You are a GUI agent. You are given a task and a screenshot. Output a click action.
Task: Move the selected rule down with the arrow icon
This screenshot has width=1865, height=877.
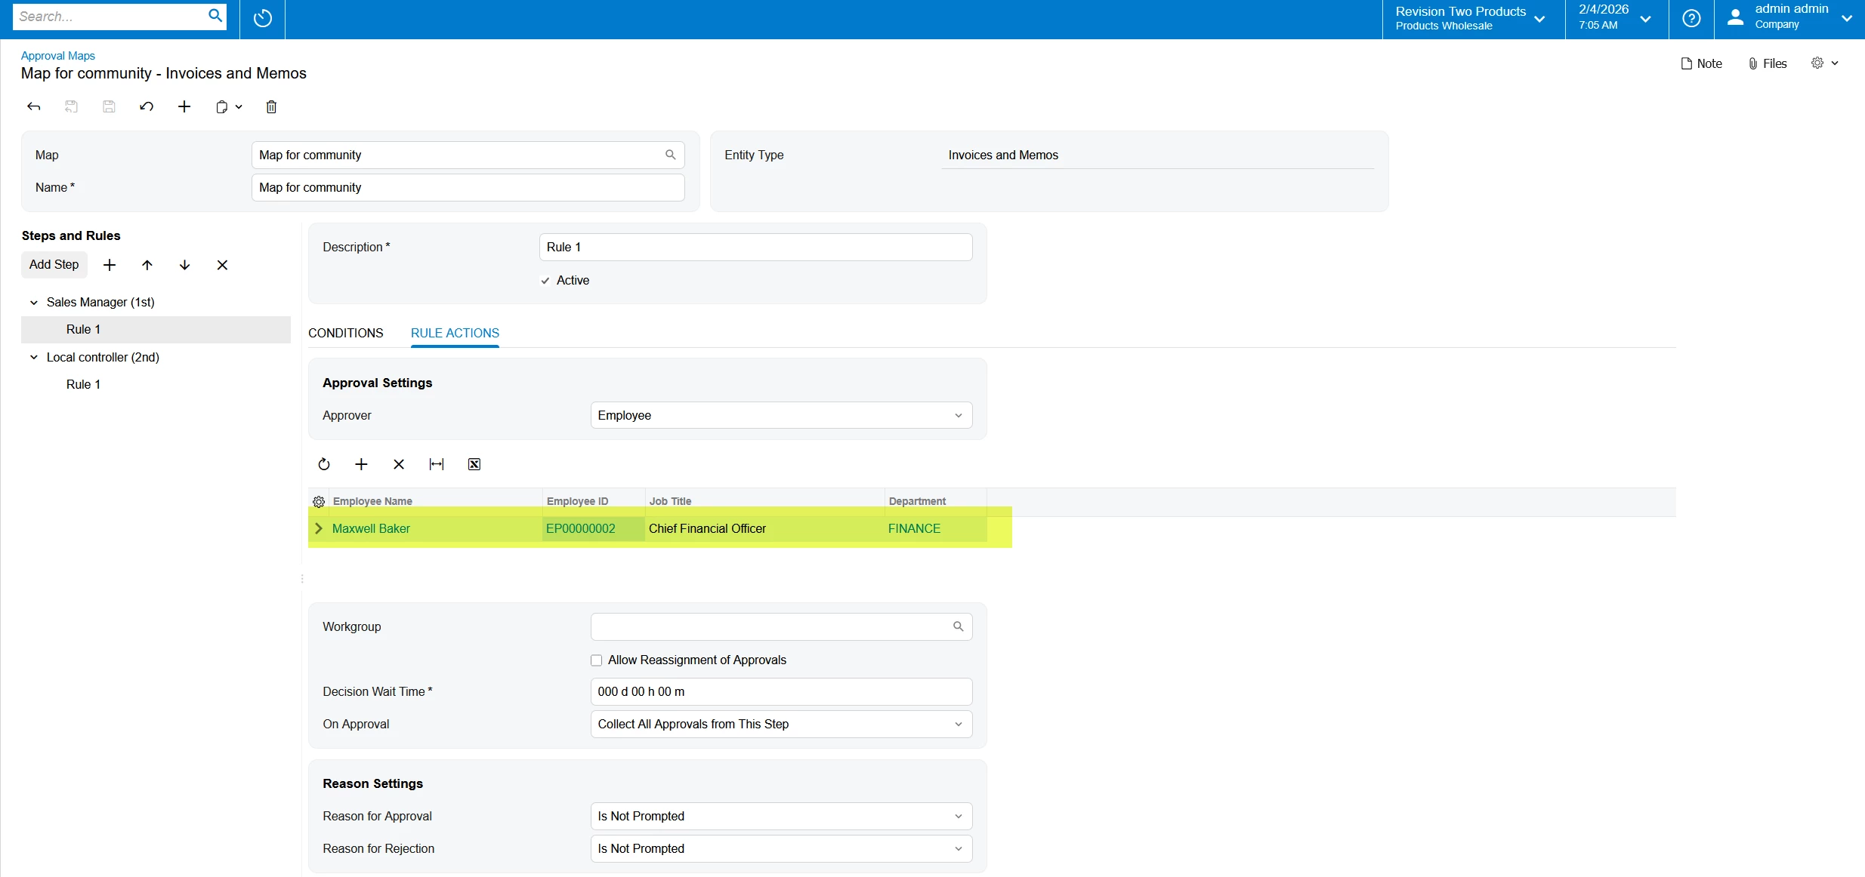(184, 265)
